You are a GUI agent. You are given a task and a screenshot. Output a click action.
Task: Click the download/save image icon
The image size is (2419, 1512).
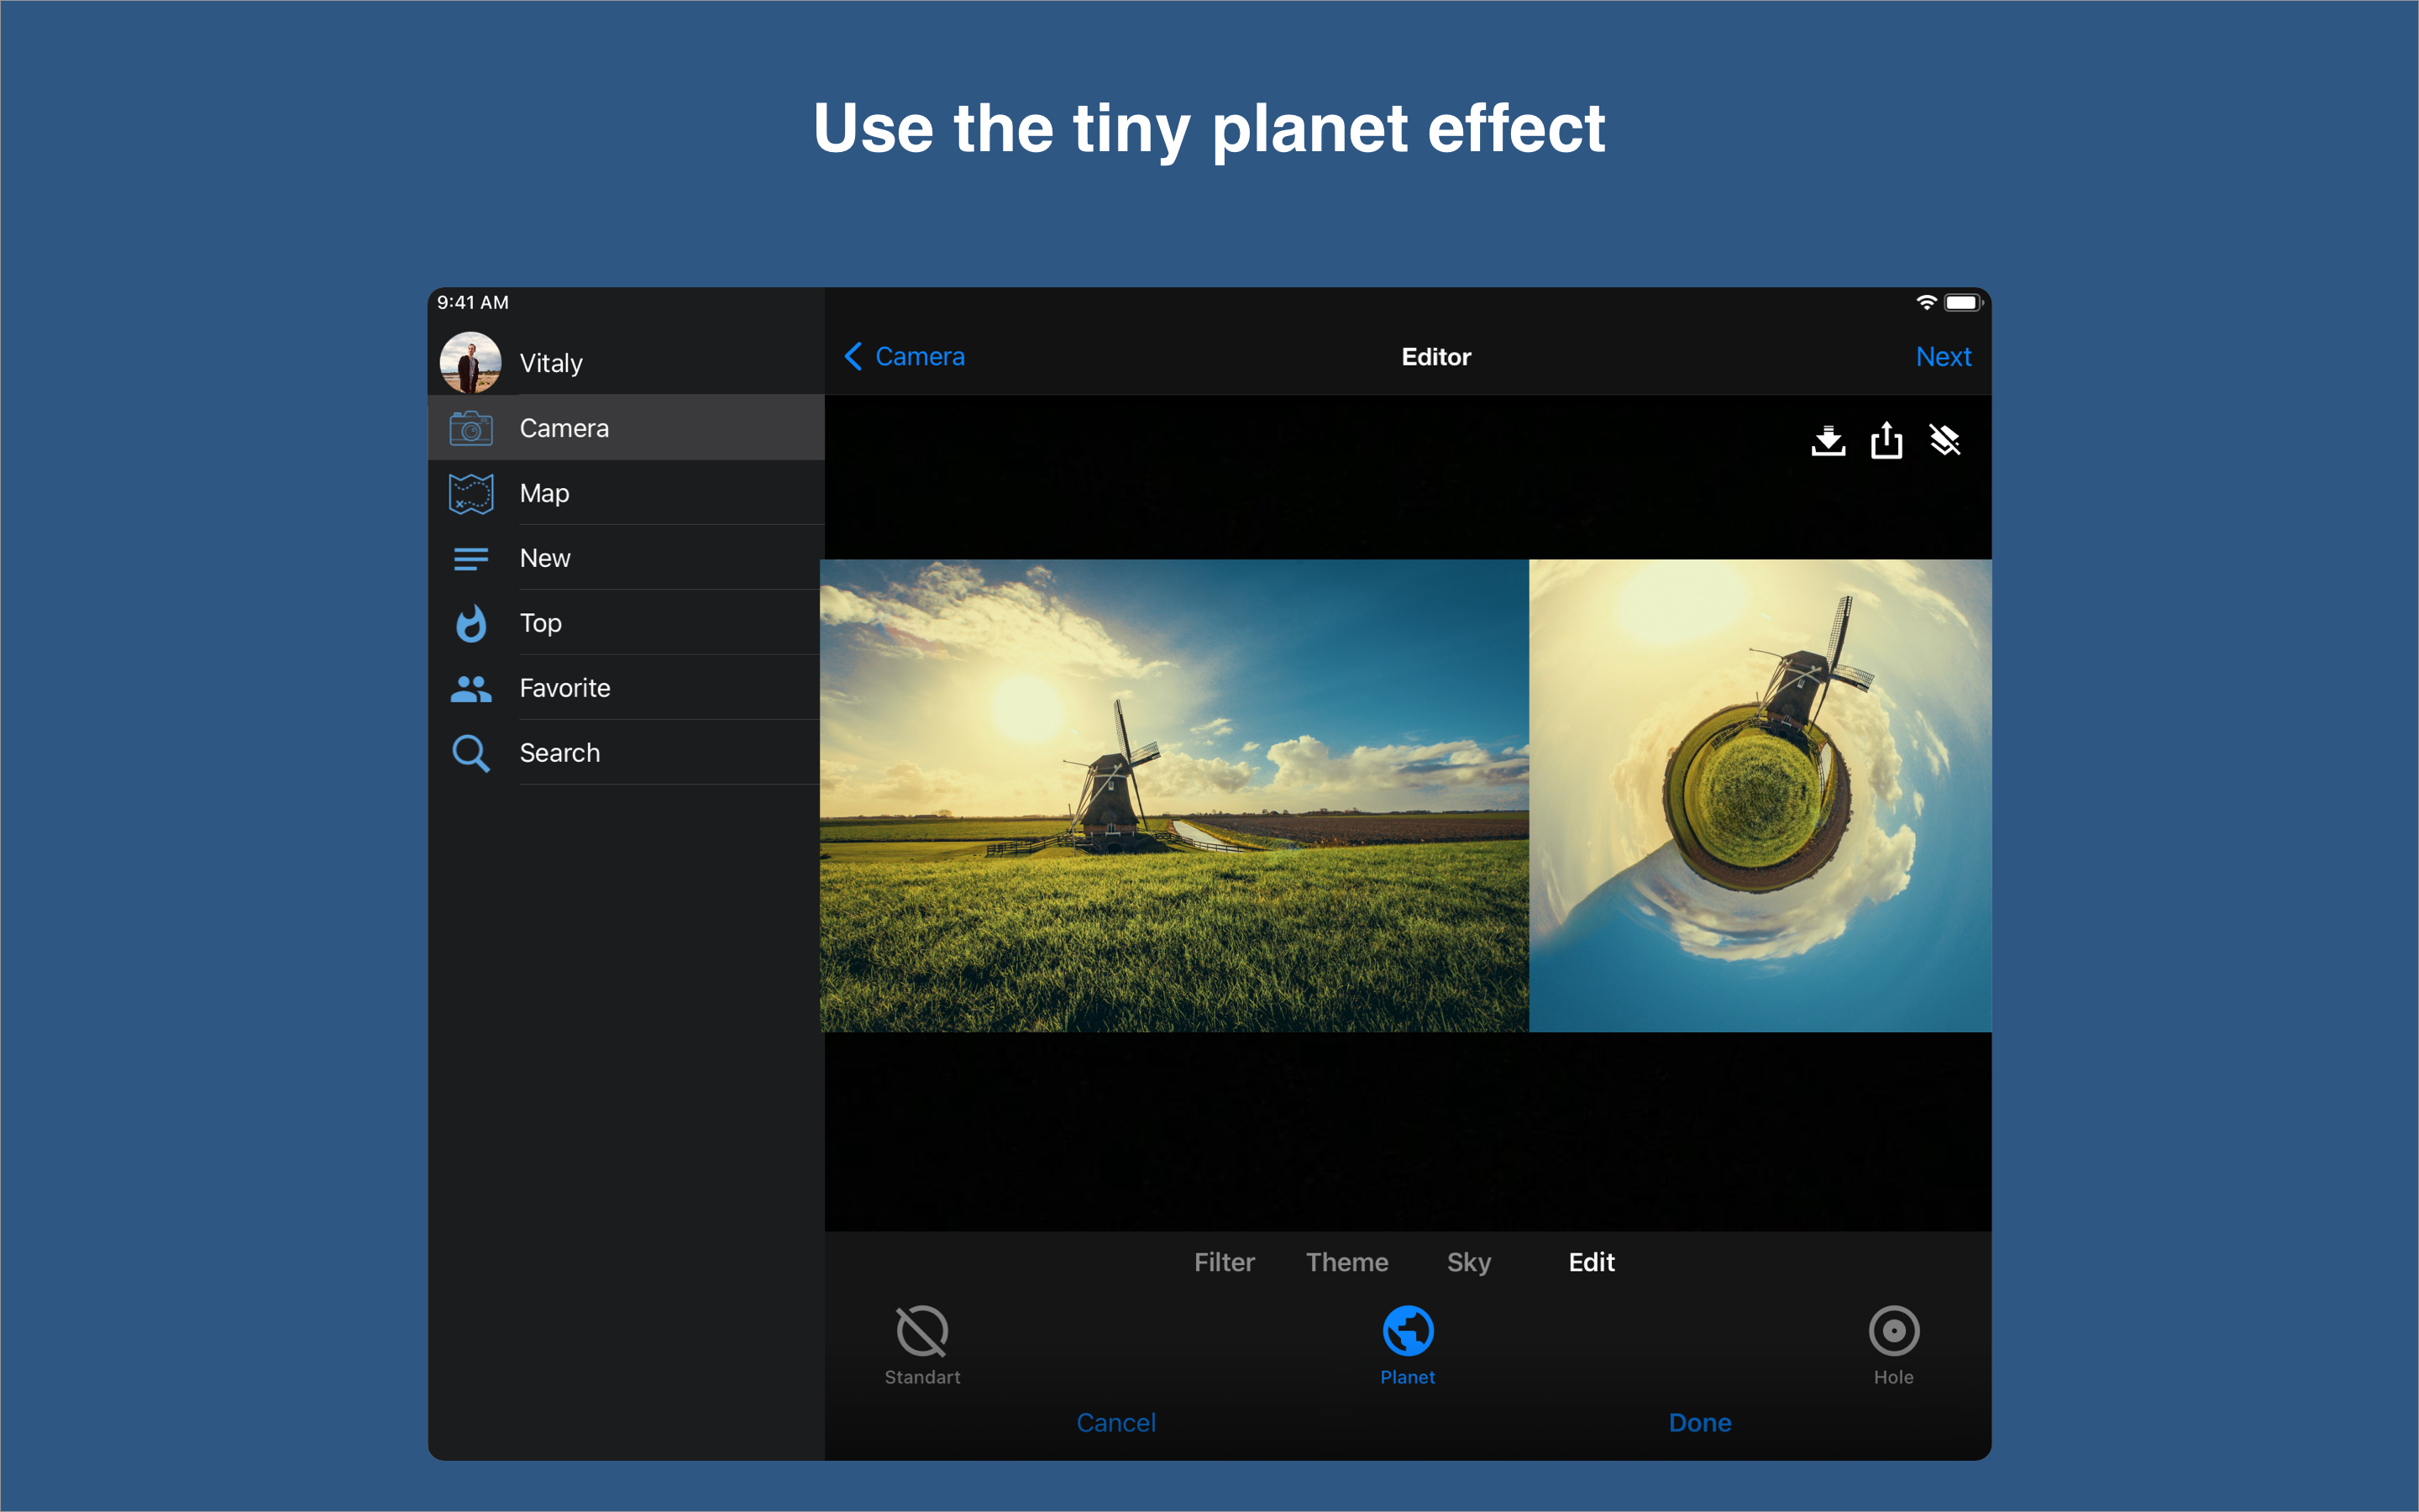click(x=1827, y=440)
